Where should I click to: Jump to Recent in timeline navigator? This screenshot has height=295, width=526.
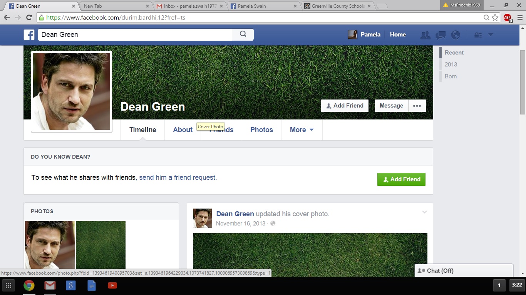454,53
